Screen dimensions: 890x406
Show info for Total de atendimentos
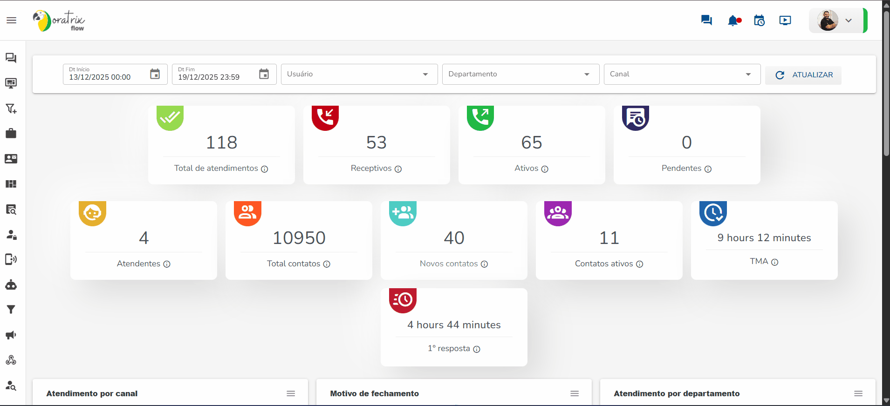pos(265,169)
